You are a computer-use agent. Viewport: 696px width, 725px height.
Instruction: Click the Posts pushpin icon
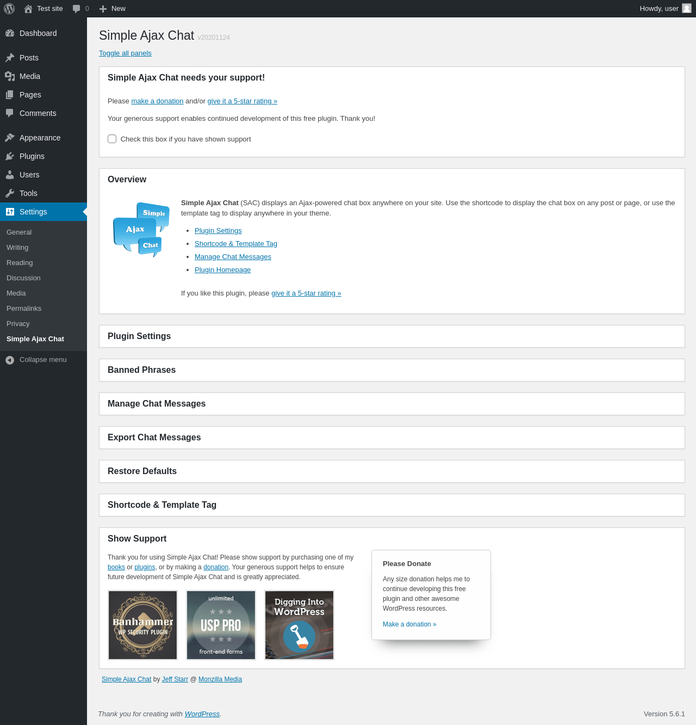(10, 58)
